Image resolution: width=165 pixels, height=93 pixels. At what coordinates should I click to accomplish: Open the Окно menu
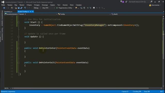(72, 5)
